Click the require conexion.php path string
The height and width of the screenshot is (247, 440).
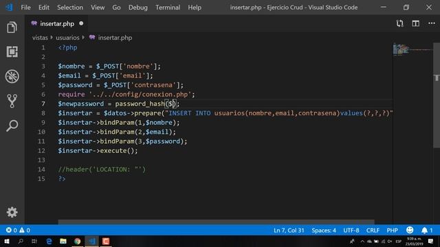tap(140, 95)
